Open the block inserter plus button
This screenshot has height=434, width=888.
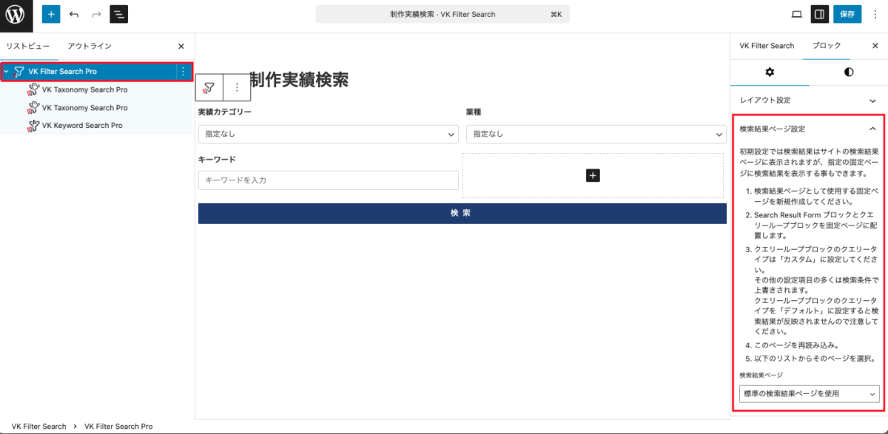[x=51, y=14]
